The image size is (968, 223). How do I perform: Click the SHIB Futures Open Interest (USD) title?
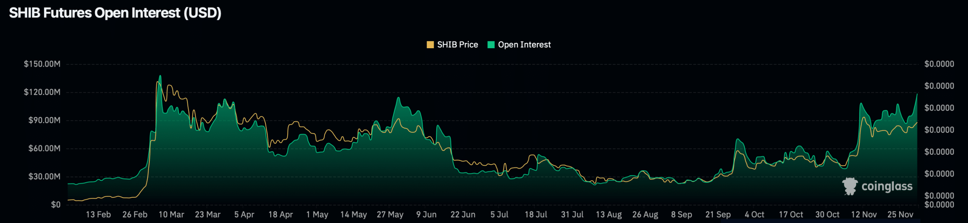(115, 13)
